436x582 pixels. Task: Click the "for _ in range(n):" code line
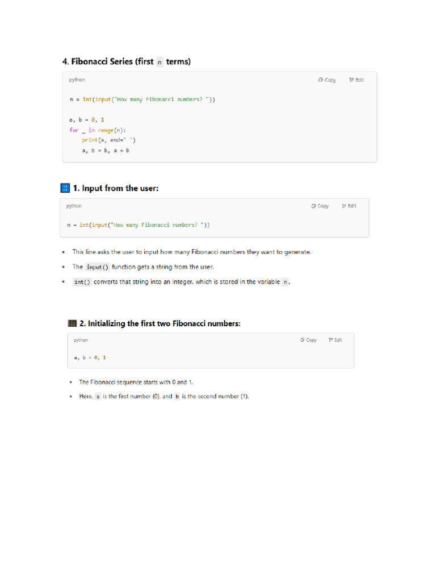tap(98, 130)
